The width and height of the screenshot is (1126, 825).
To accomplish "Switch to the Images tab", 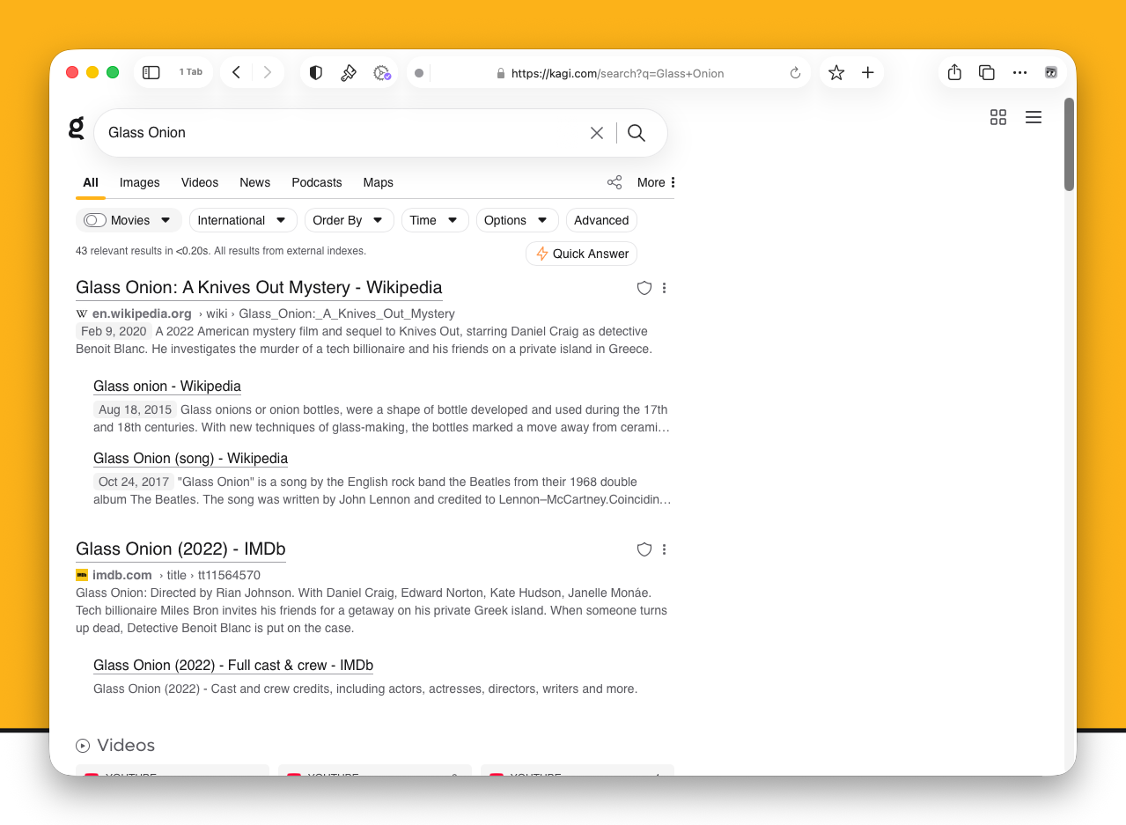I will tap(140, 182).
